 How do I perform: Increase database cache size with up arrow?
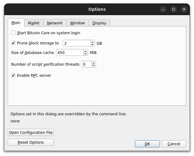pyautogui.click(x=86, y=51)
